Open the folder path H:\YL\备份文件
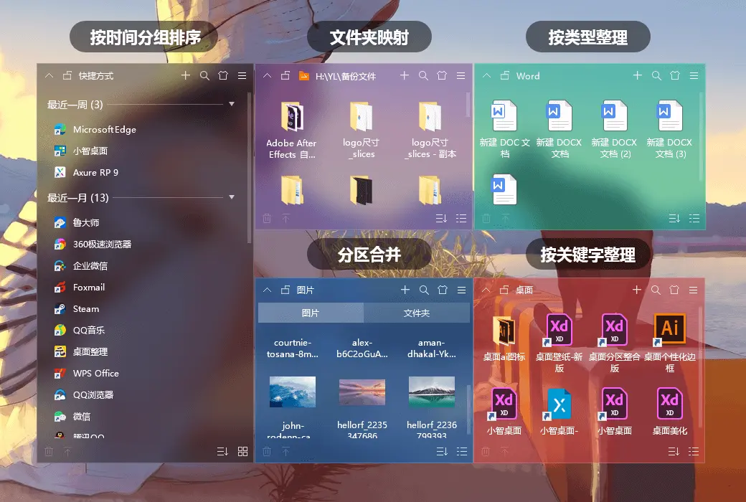 tap(344, 75)
